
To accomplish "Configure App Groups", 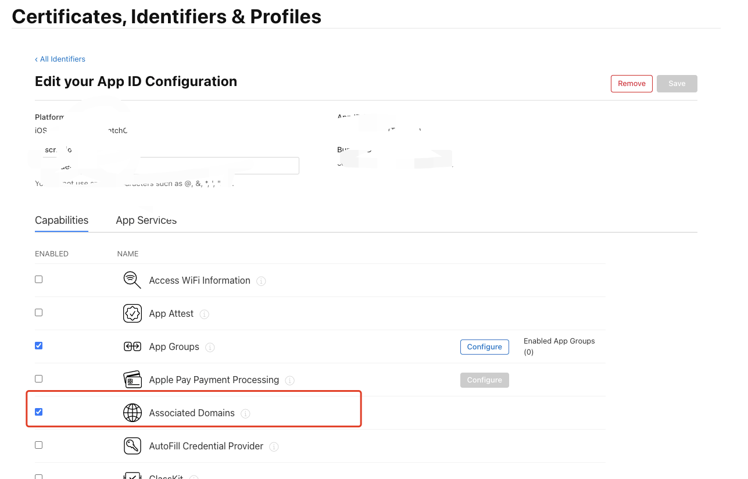I will pyautogui.click(x=485, y=347).
